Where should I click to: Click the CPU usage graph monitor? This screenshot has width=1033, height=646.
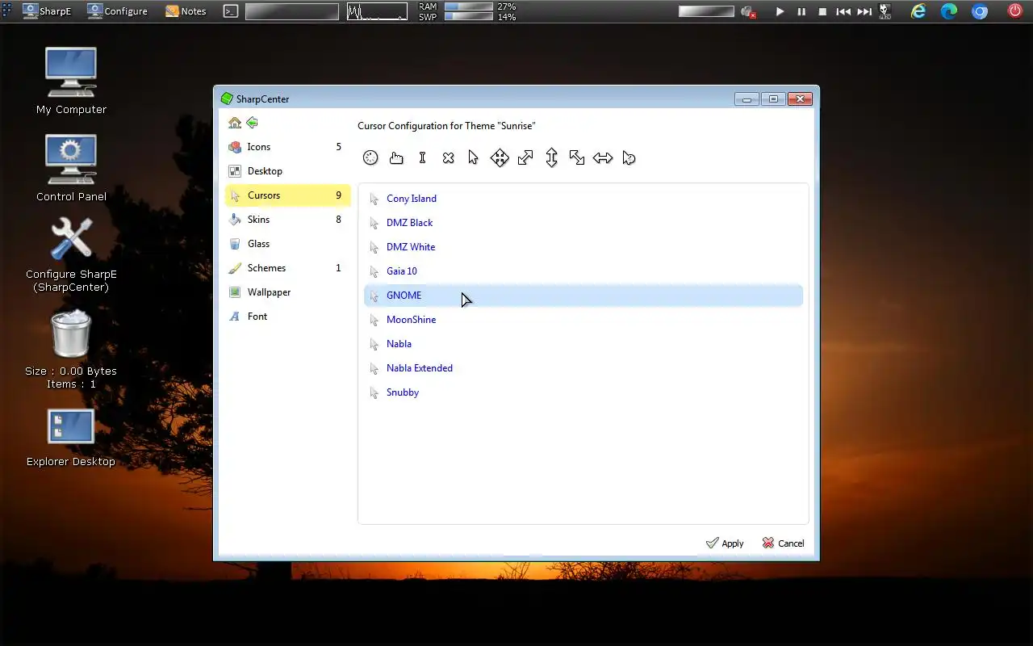377,11
